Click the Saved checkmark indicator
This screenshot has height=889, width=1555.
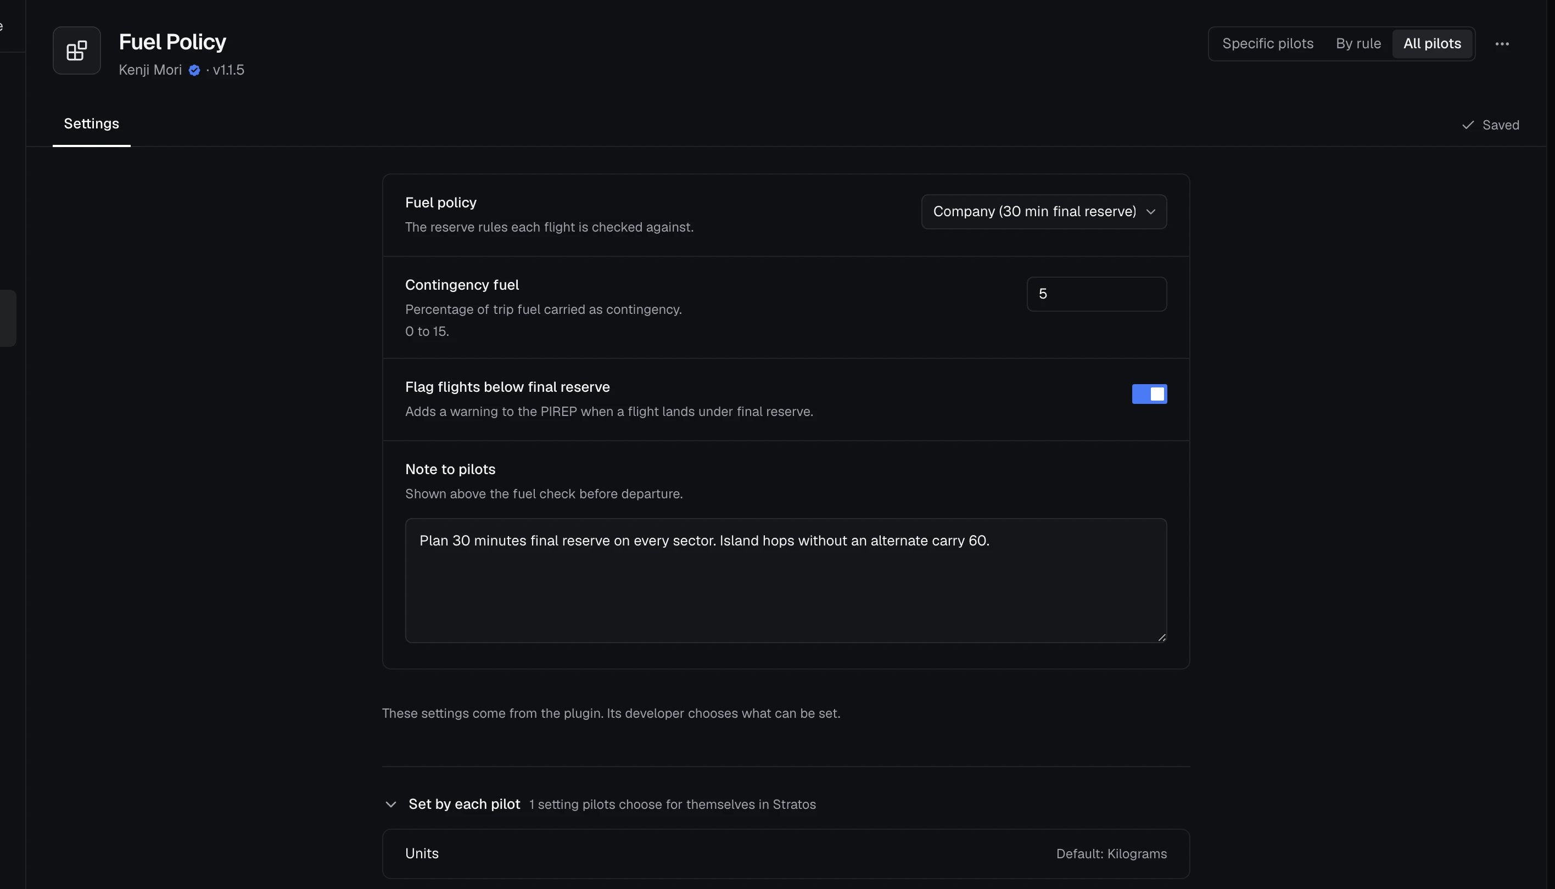click(1490, 125)
